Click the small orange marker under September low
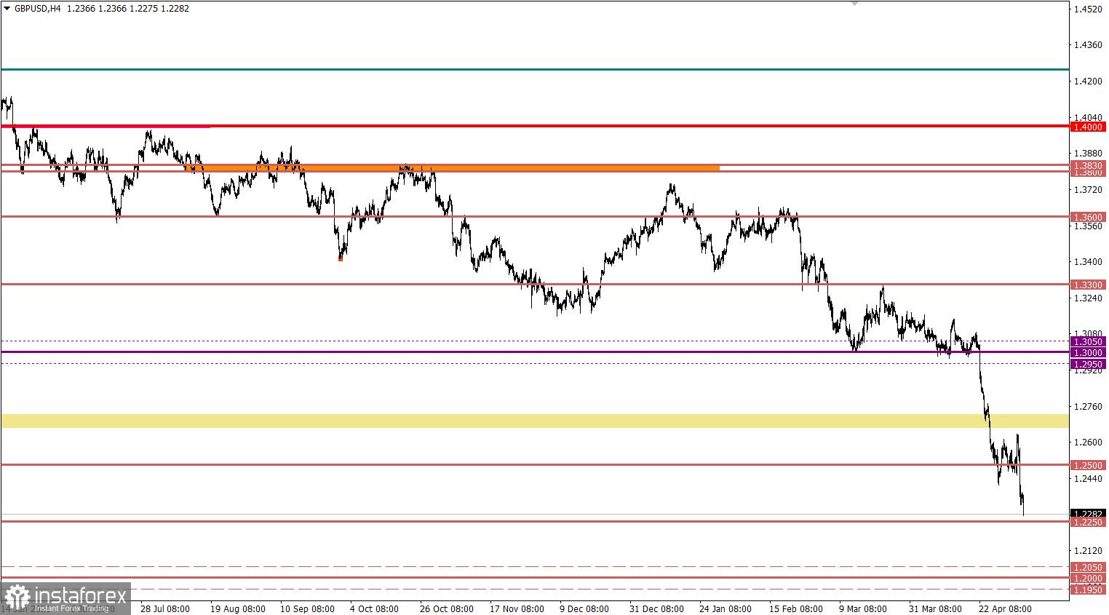 coord(340,258)
